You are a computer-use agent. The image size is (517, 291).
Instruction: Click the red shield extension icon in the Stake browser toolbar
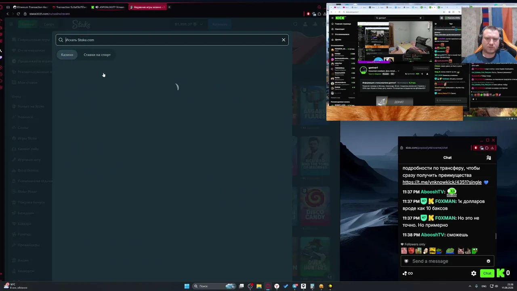click(x=308, y=14)
